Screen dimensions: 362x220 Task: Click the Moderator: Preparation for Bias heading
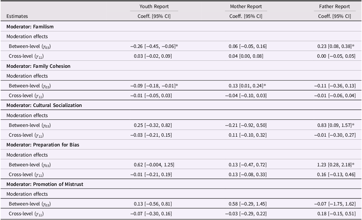(x=43, y=145)
